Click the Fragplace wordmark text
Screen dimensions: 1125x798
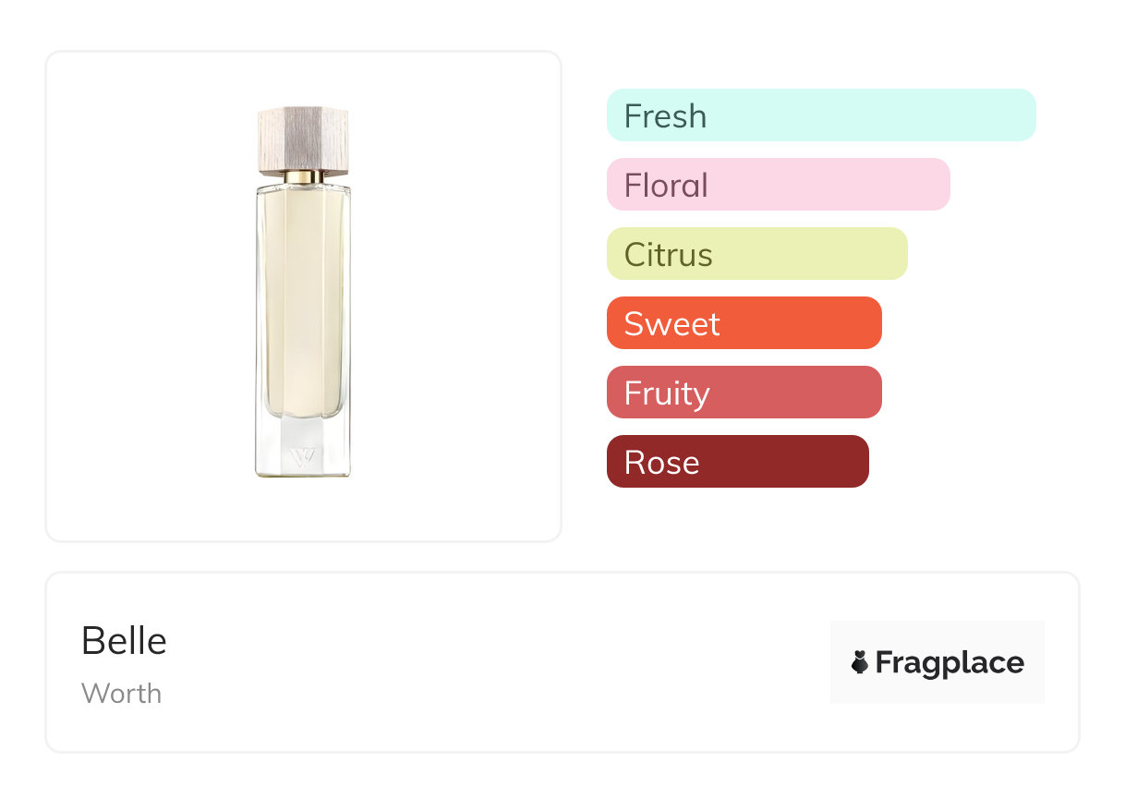(x=950, y=662)
